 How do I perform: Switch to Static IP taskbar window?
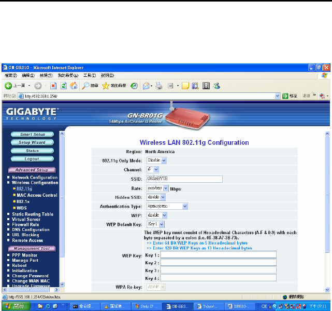click(x=147, y=306)
